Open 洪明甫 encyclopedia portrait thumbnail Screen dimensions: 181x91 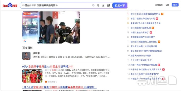pyautogui.click(x=26, y=56)
